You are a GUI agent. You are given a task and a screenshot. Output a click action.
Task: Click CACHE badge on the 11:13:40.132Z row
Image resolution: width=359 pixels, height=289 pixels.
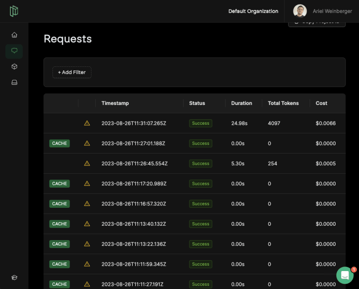60,224
